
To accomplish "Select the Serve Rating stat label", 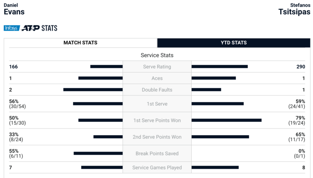I will (157, 67).
